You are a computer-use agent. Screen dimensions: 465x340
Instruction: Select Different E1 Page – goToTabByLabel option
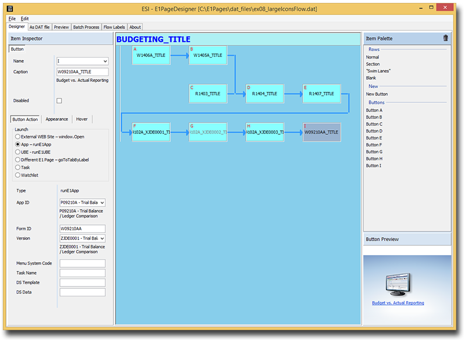point(52,160)
